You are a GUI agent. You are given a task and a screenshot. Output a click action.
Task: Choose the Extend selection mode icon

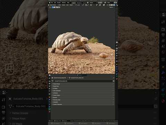coord(54,7)
